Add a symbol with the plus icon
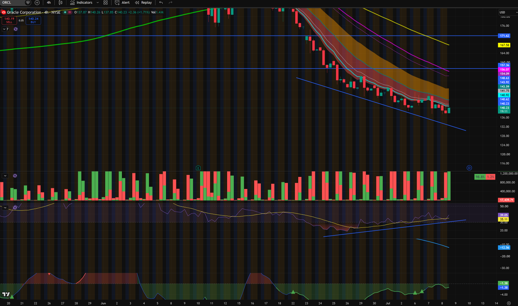The width and height of the screenshot is (518, 306). 37,3
